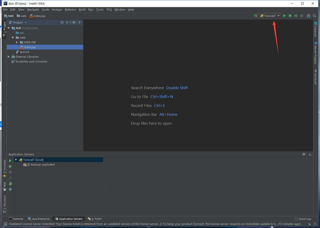Select the test:war exploded artifact
Viewport: 320px width, 228px height.
coord(39,164)
